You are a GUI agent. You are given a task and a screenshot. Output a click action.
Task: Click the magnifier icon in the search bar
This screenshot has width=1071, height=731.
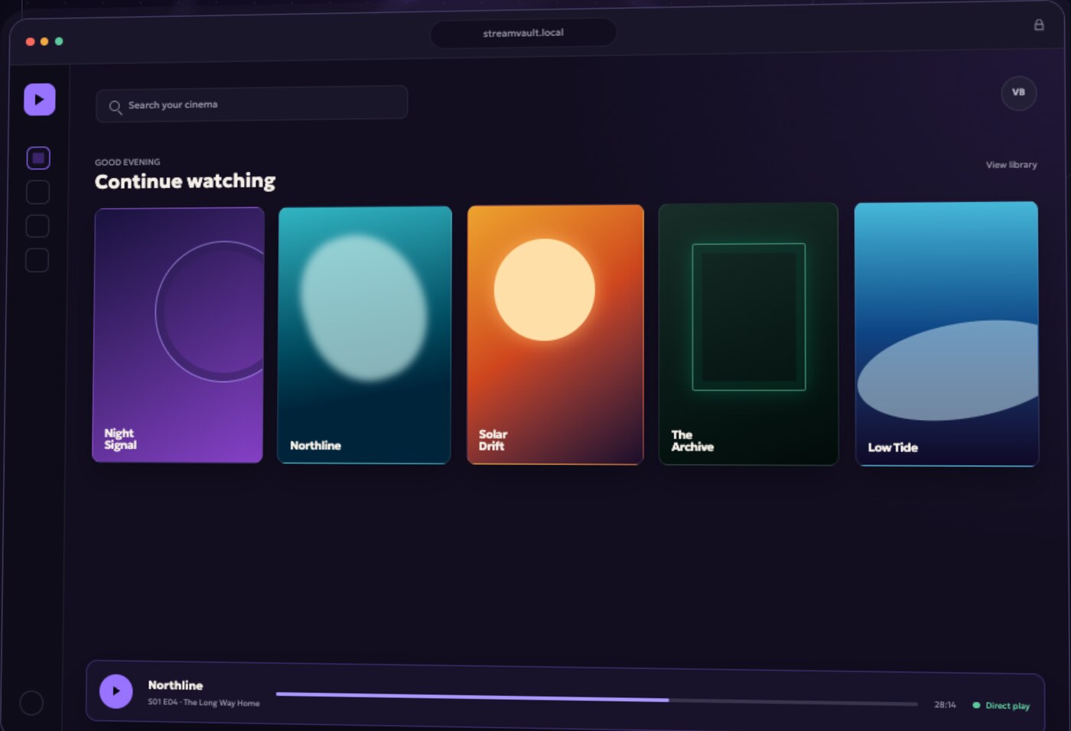pyautogui.click(x=116, y=107)
